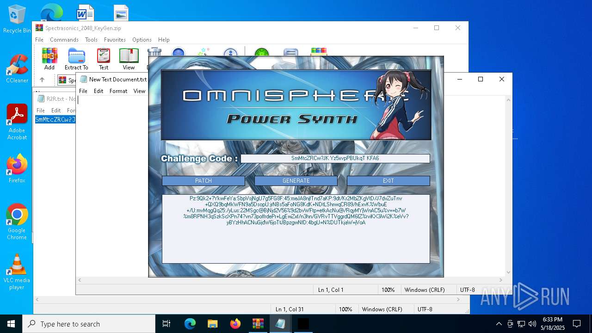The width and height of the screenshot is (592, 333).
Task: Open the VLC media player desktop icon
Action: tap(17, 272)
